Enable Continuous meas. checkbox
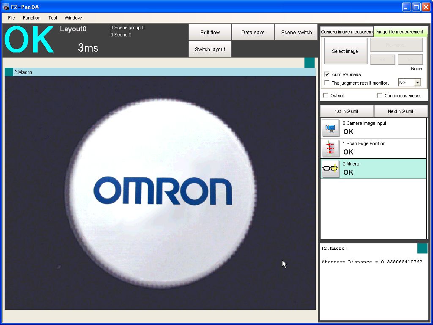433x325 pixels. point(380,95)
